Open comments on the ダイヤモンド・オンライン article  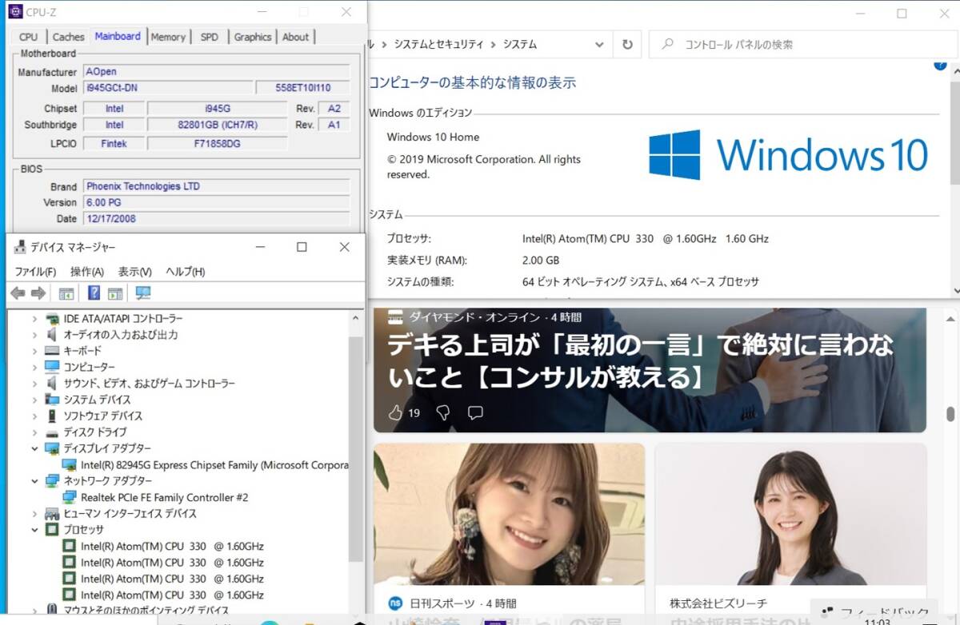click(x=475, y=412)
